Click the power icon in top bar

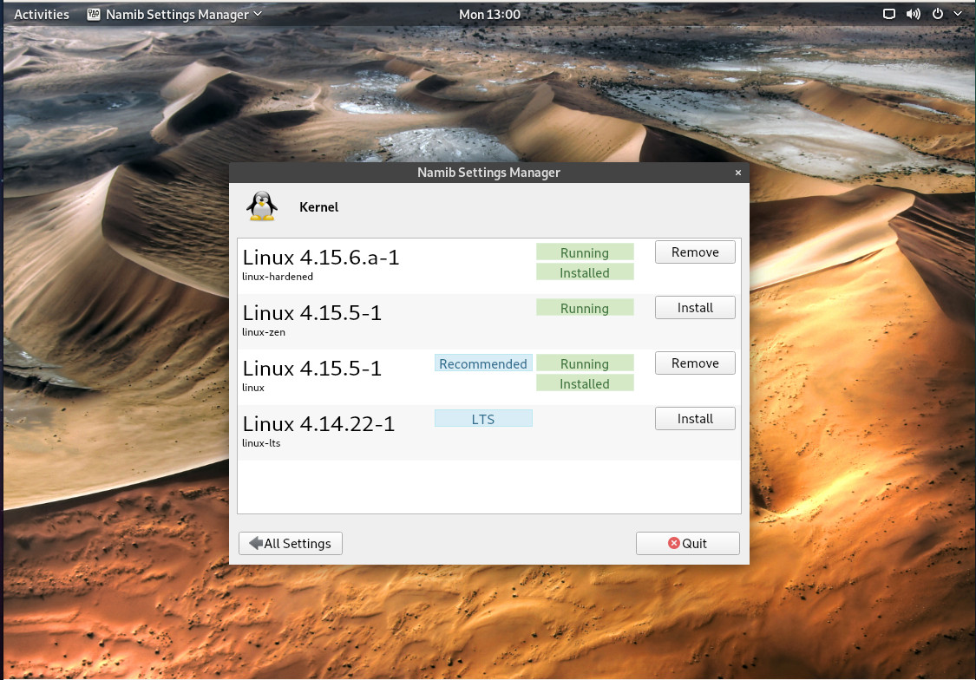click(938, 14)
